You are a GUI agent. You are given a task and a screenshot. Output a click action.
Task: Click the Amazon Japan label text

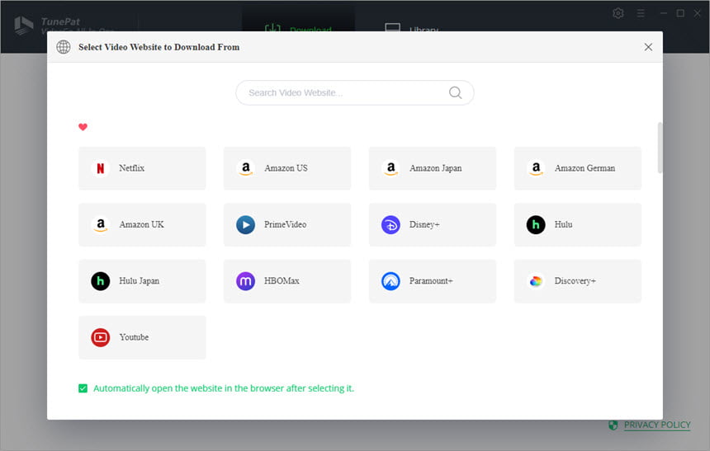(x=436, y=168)
